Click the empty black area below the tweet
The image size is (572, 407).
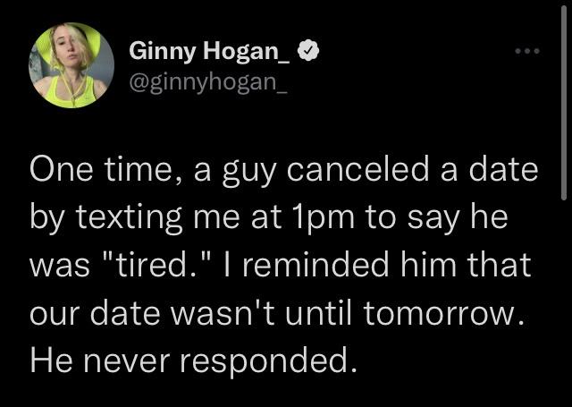[x=286, y=392]
